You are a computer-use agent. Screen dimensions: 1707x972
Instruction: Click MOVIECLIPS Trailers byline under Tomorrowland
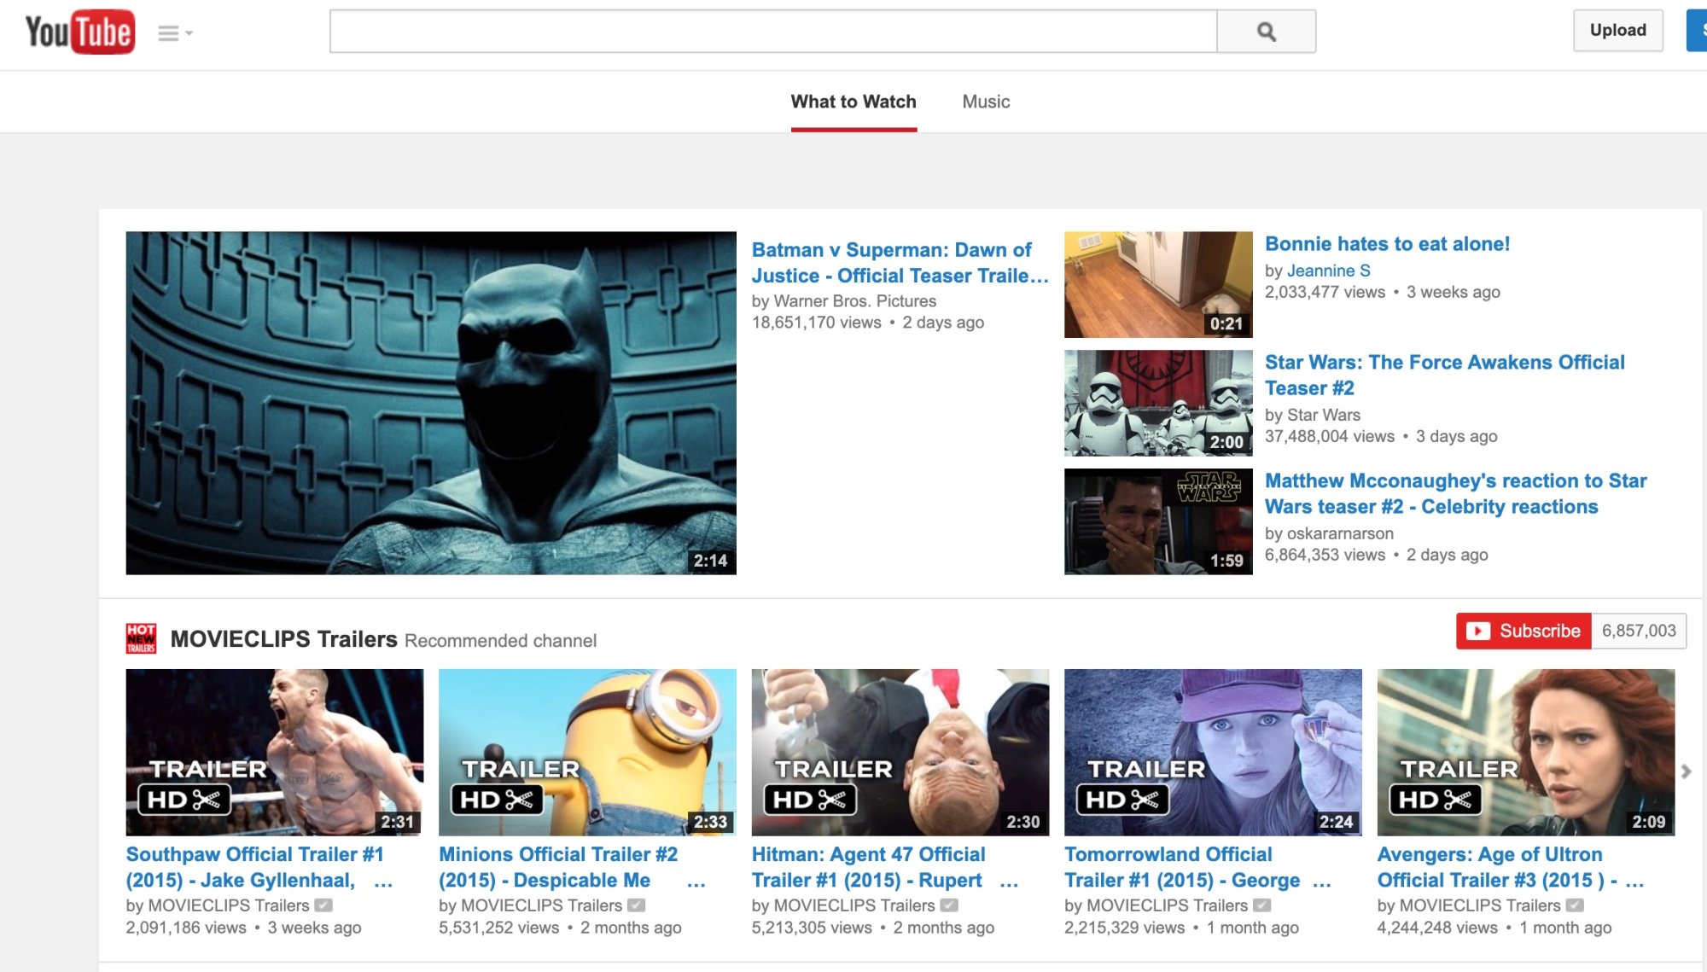pyautogui.click(x=1168, y=905)
